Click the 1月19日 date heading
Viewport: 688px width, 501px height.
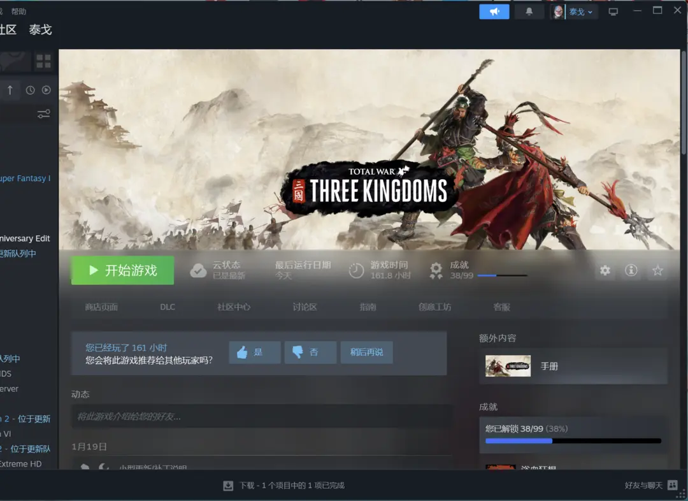[89, 447]
